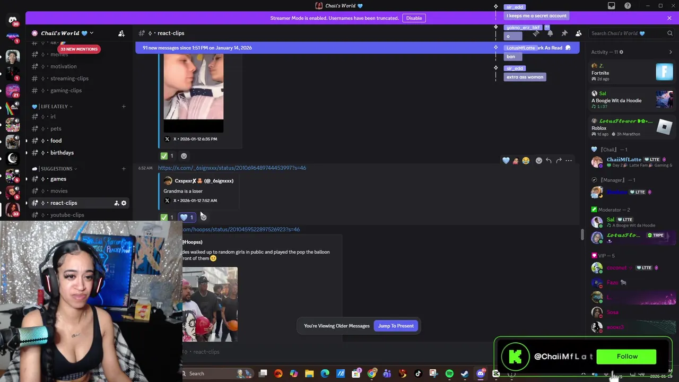Toggle blue heart reaction on Grandma post
679x382 pixels.
187,217
